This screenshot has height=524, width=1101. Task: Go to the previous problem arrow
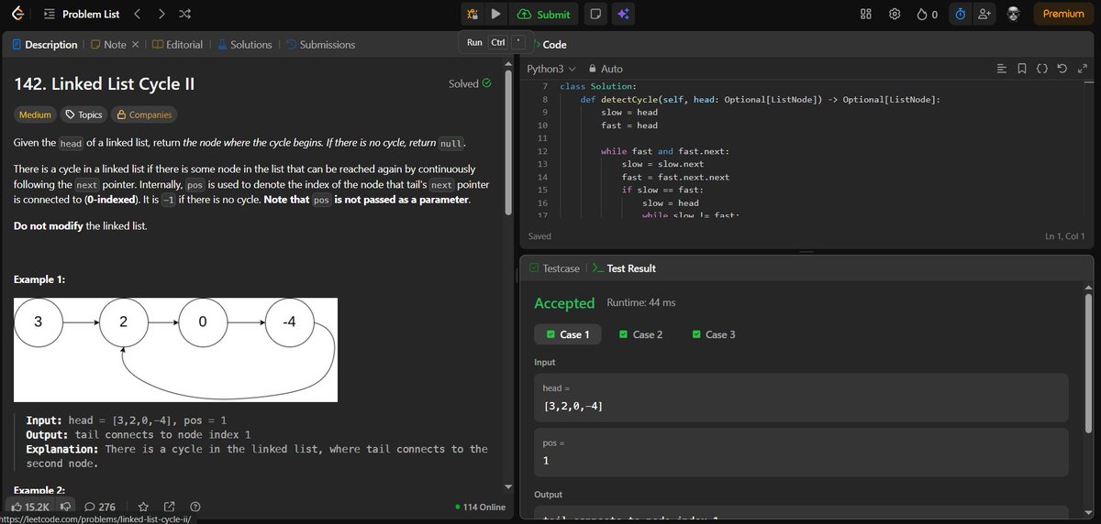click(x=137, y=14)
